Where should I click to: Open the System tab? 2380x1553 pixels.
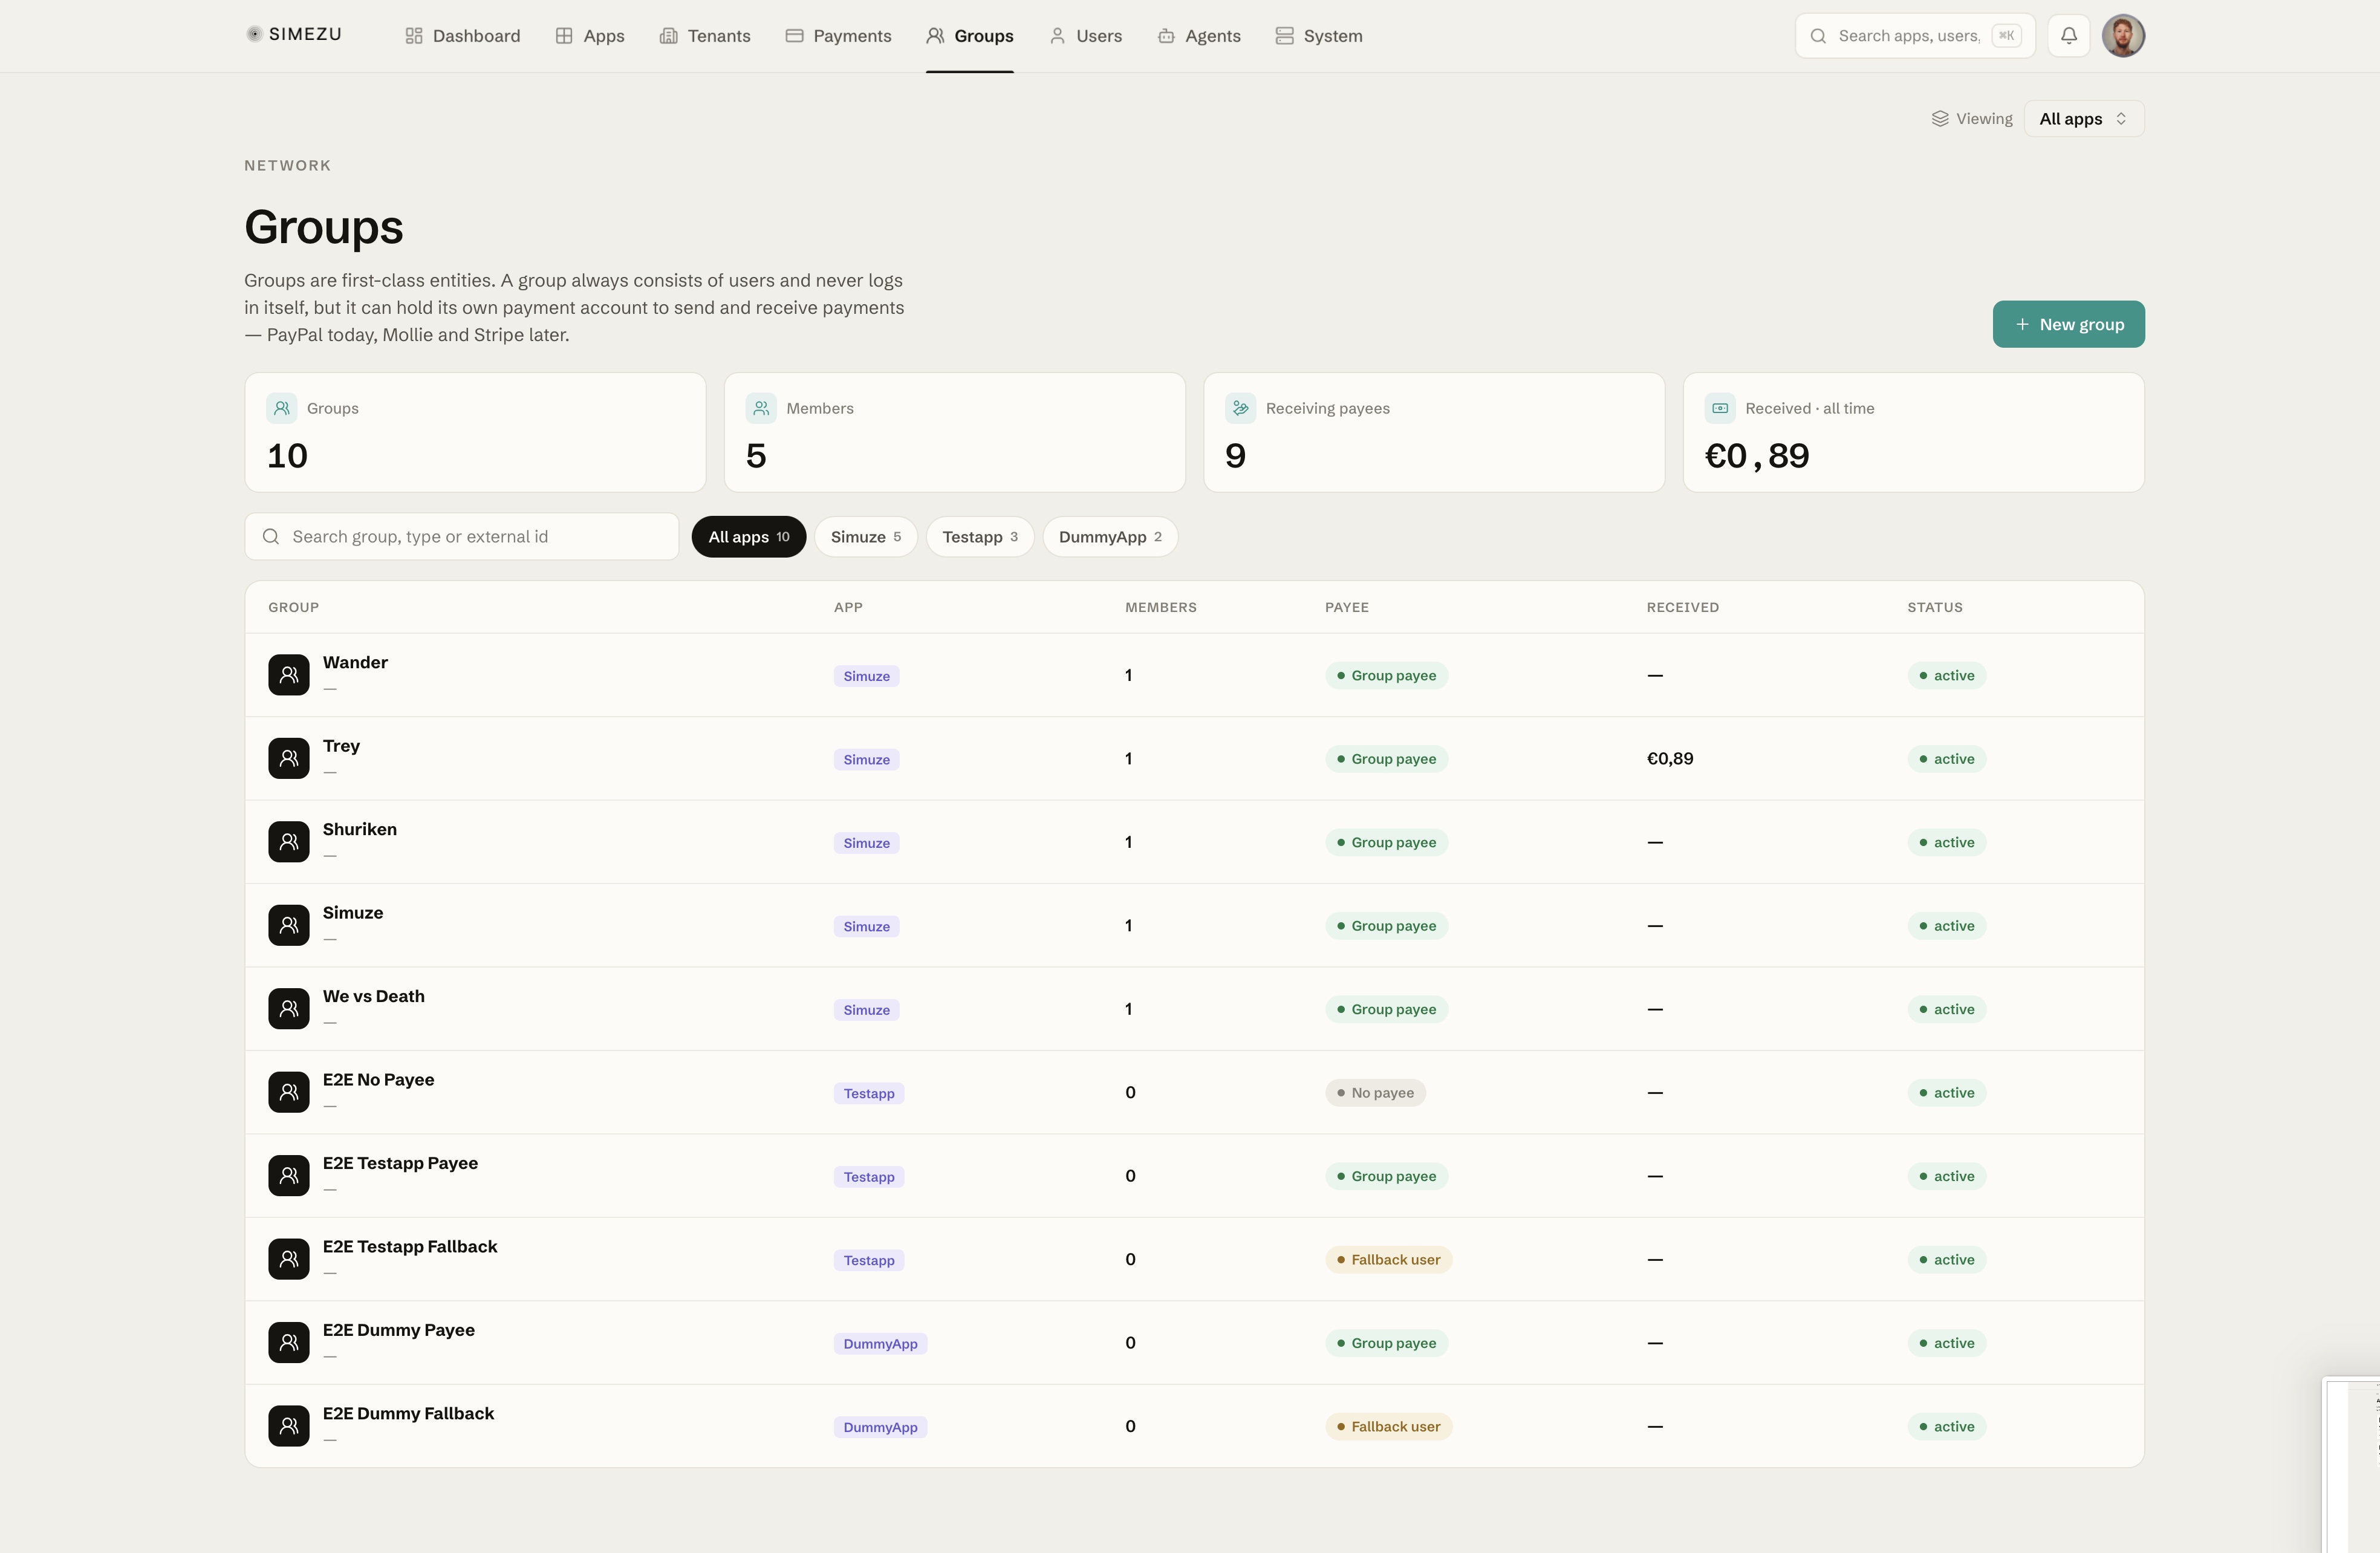coord(1318,36)
